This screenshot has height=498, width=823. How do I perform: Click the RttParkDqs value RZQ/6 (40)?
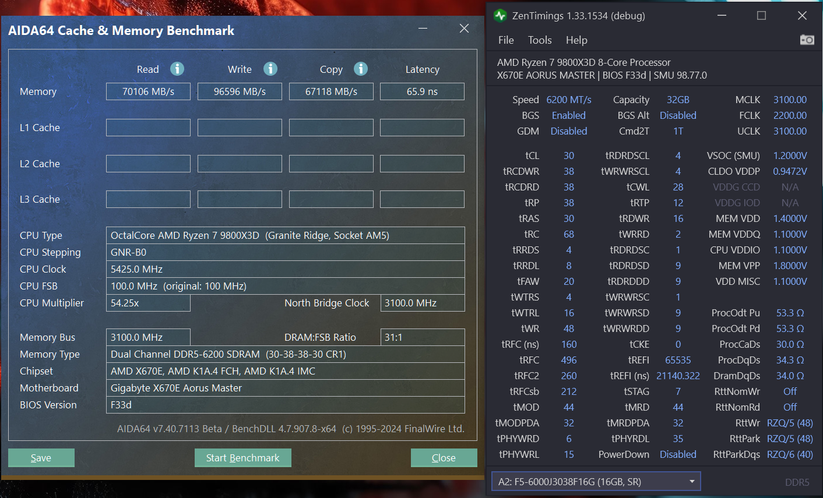click(790, 454)
